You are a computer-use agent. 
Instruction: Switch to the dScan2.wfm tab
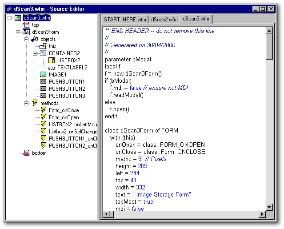click(x=164, y=20)
